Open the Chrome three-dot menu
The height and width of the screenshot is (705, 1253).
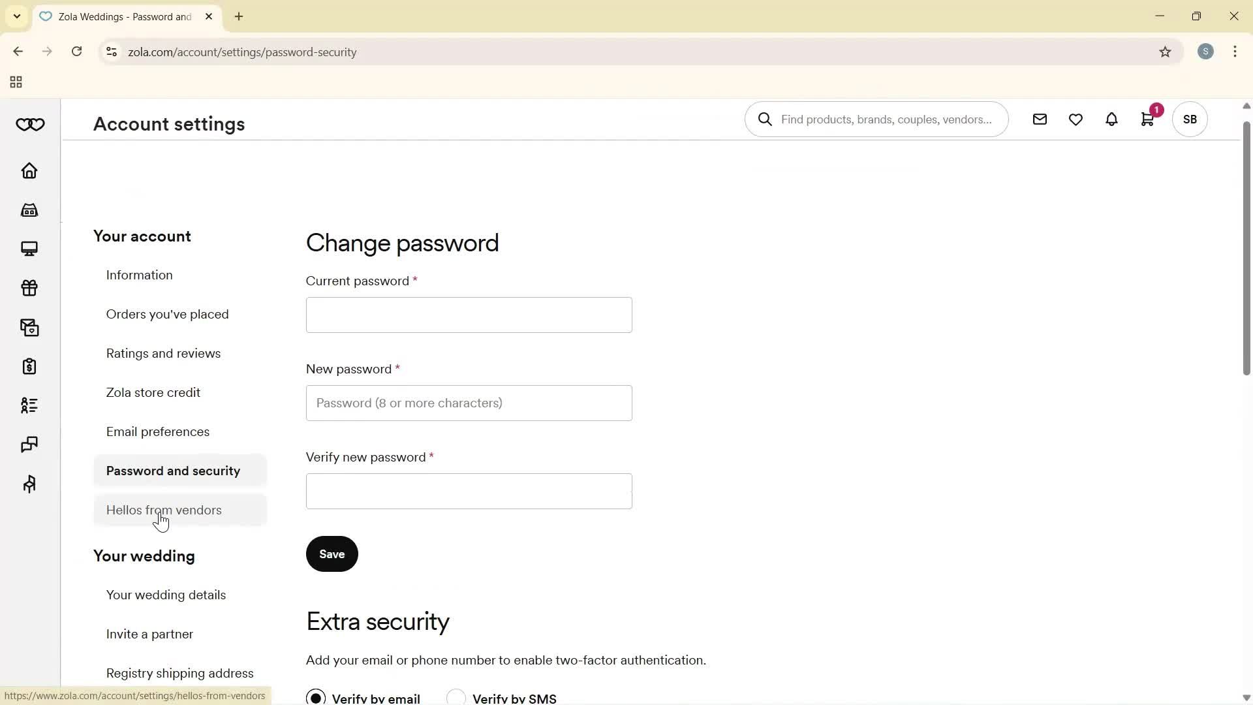pos(1235,52)
